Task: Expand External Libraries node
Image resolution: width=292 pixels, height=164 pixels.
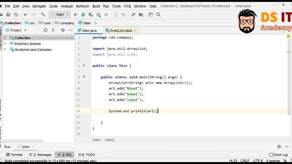Action: click(x=5, y=44)
